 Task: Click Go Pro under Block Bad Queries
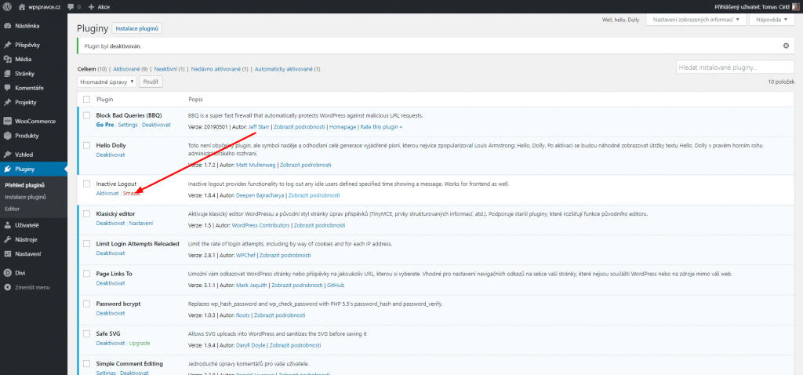105,125
